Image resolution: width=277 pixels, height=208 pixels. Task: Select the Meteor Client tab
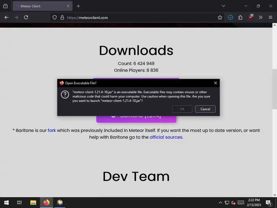42,6
